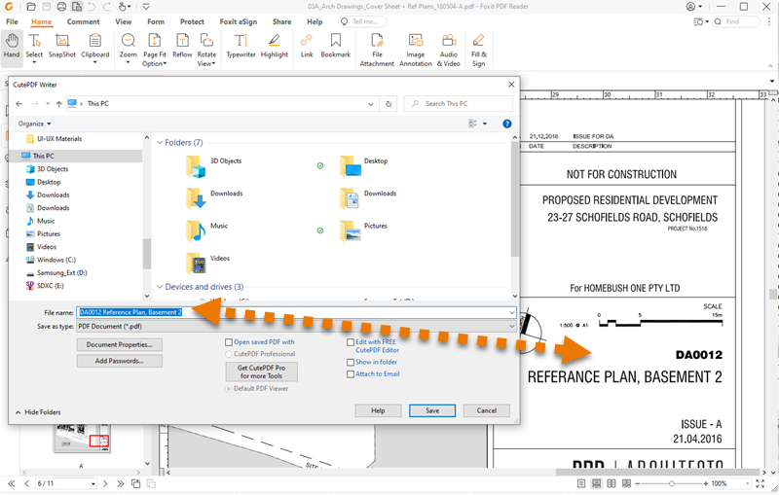
Task: Open the view options dropdown
Action: point(485,124)
